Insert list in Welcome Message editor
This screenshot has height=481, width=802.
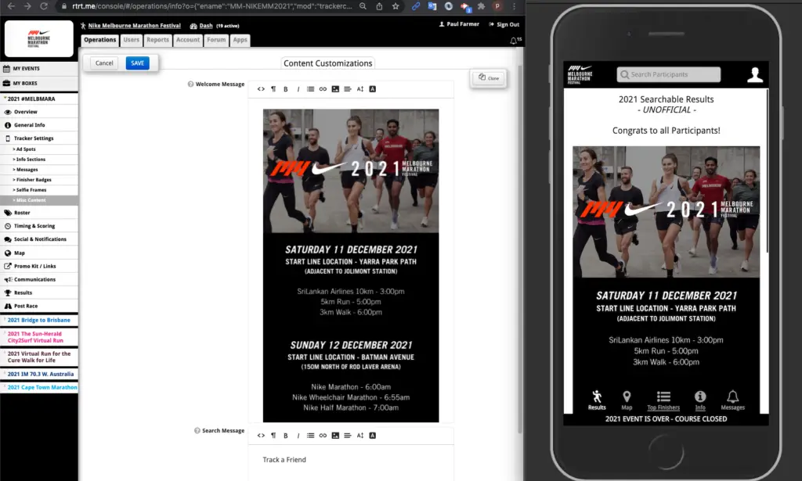tap(310, 89)
